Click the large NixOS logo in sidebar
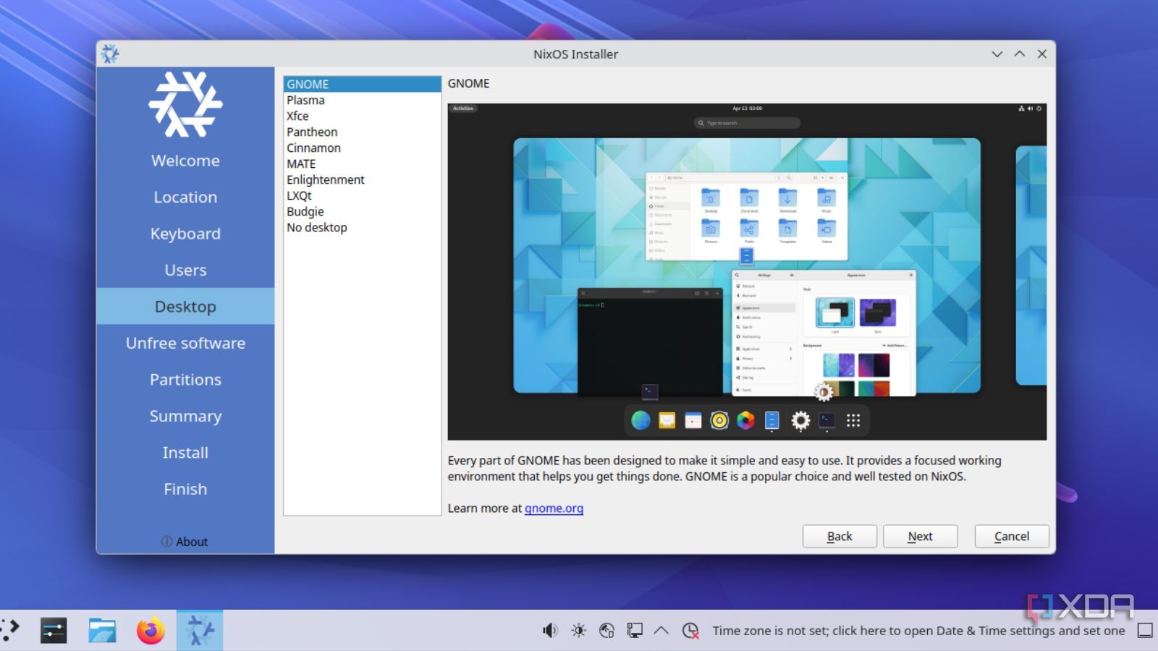The image size is (1158, 651). (185, 104)
